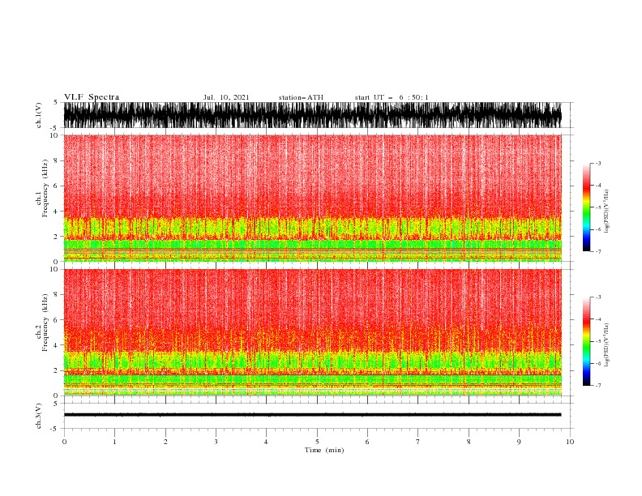
Task: Click the "-7" value on ch.1 colorbar
Action: click(x=598, y=251)
